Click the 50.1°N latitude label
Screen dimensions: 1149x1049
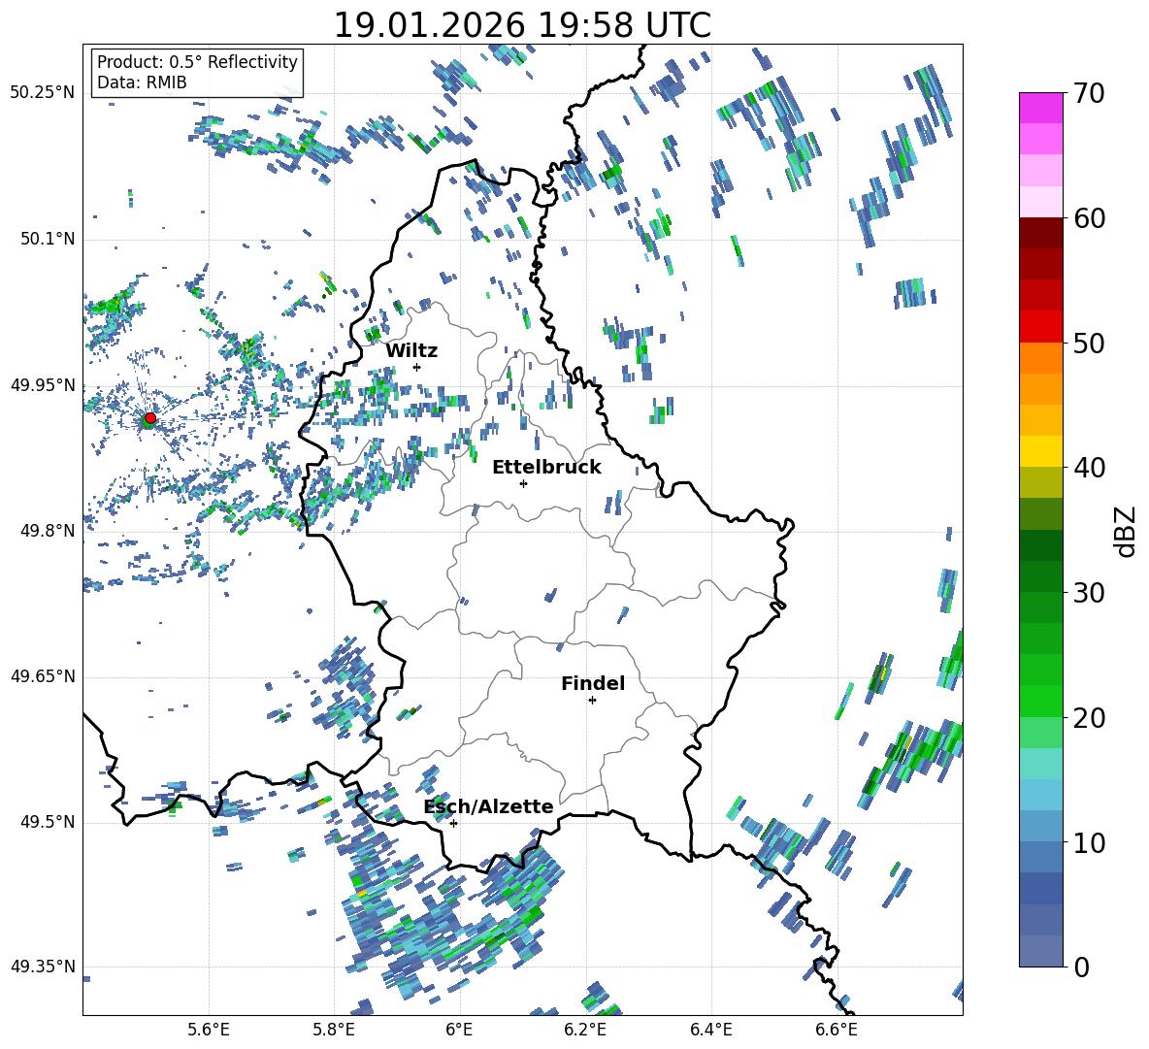[47, 239]
